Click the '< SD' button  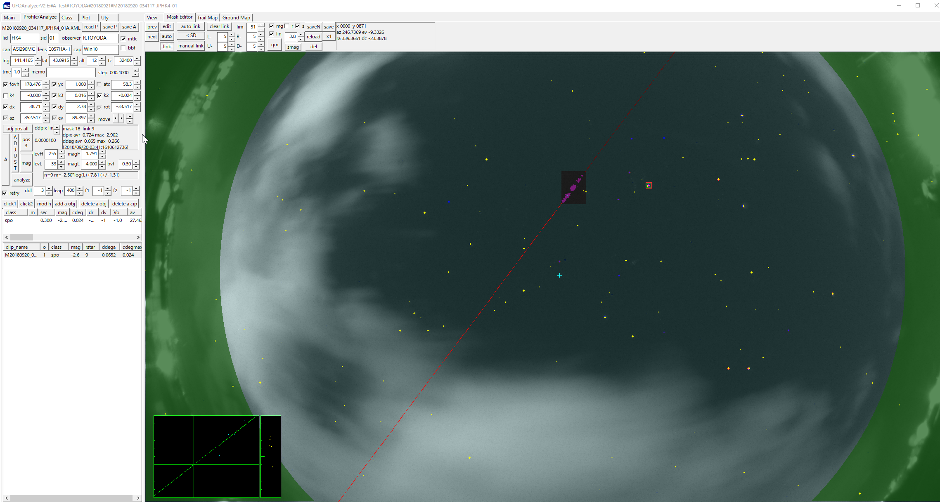coord(191,36)
